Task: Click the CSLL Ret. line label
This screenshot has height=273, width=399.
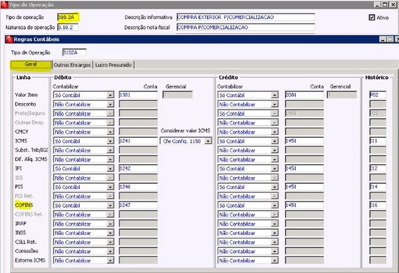Action: [26, 242]
